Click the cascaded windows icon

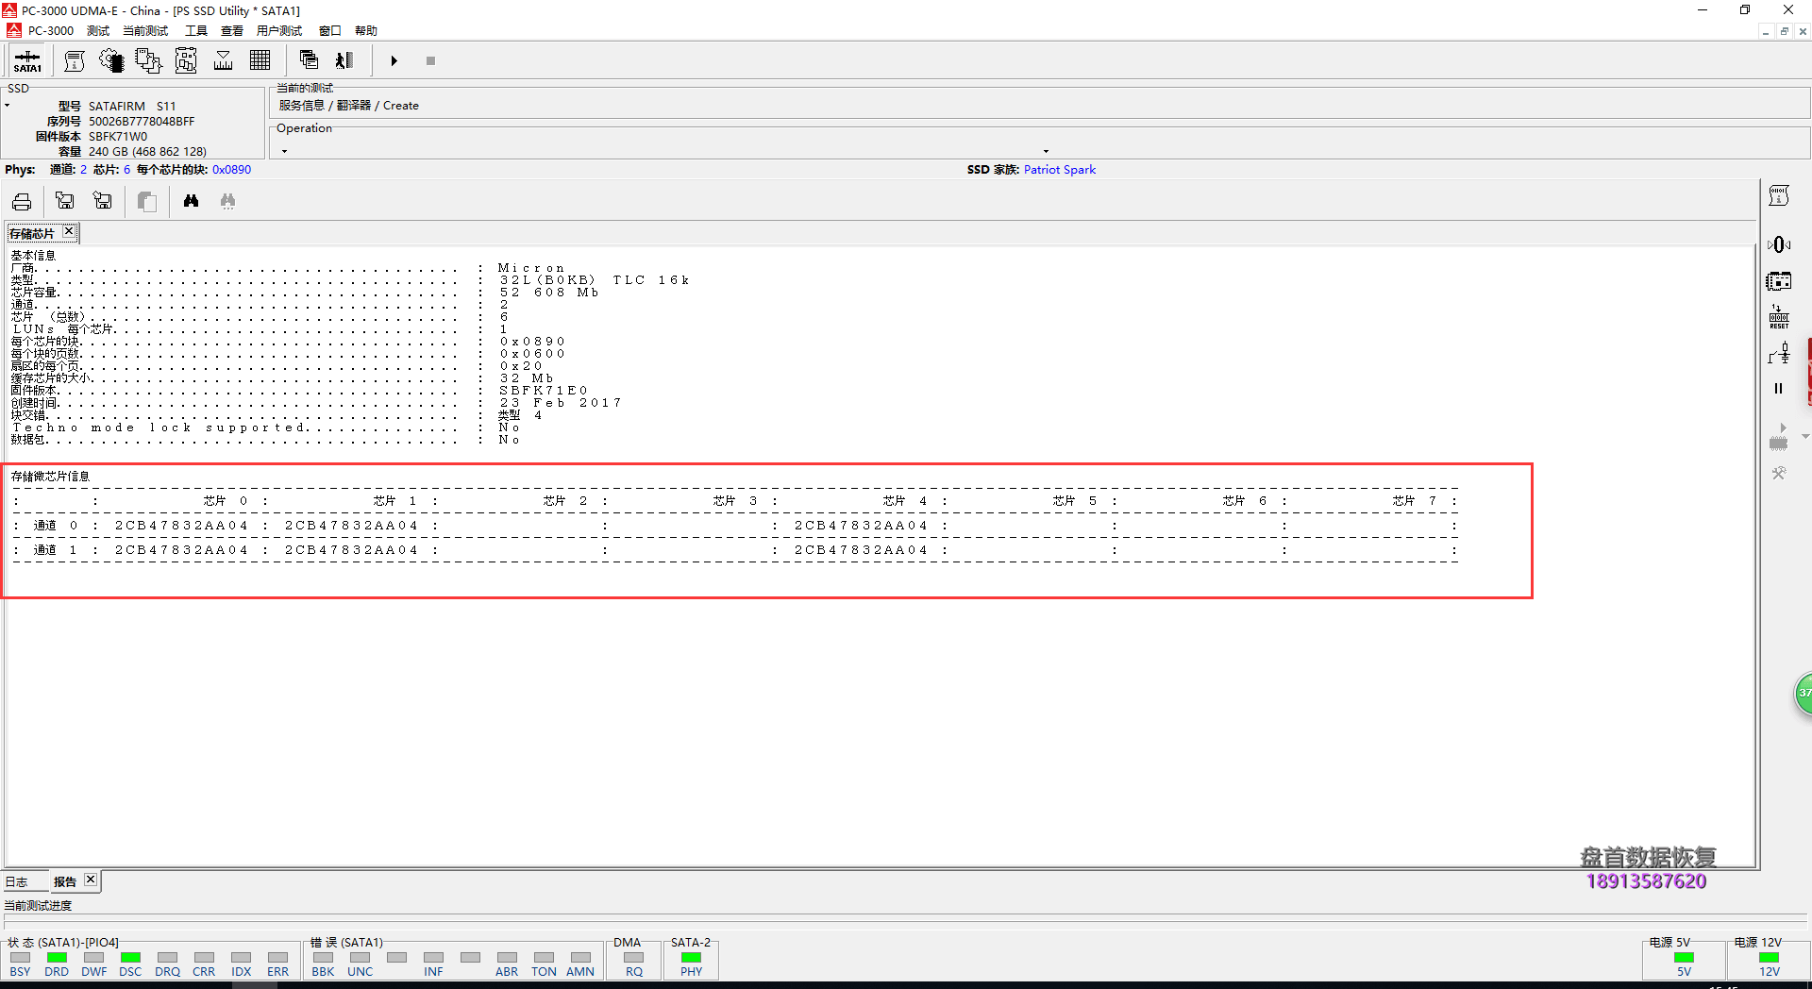[x=309, y=60]
